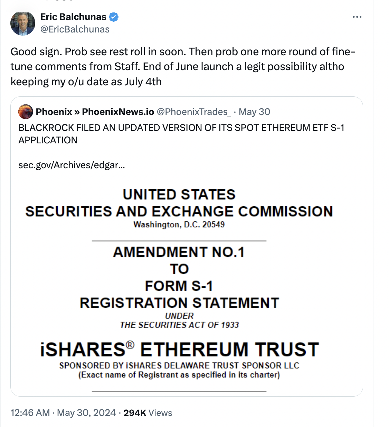Open the Eric Balchunas display name
The height and width of the screenshot is (427, 389).
point(73,17)
